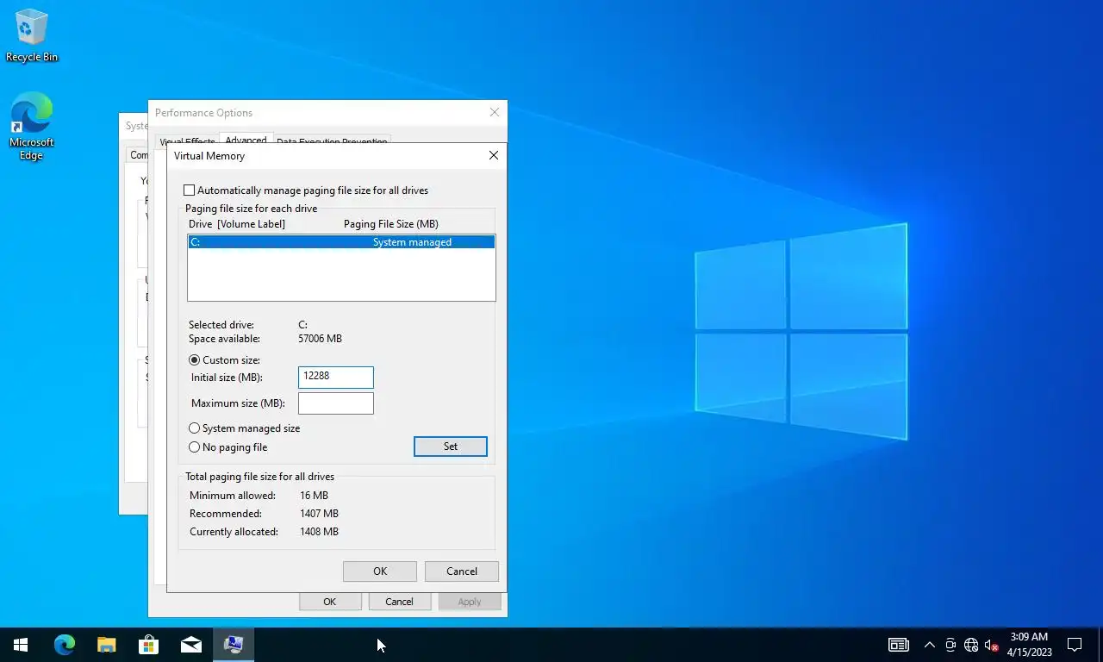Screen dimensions: 1103x662
Task: Open the Windows Start menu
Action: click(x=21, y=645)
